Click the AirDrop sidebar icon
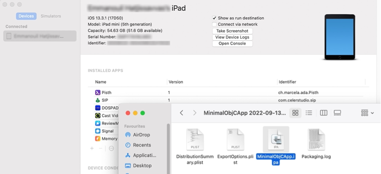The width and height of the screenshot is (381, 174). [x=128, y=135]
